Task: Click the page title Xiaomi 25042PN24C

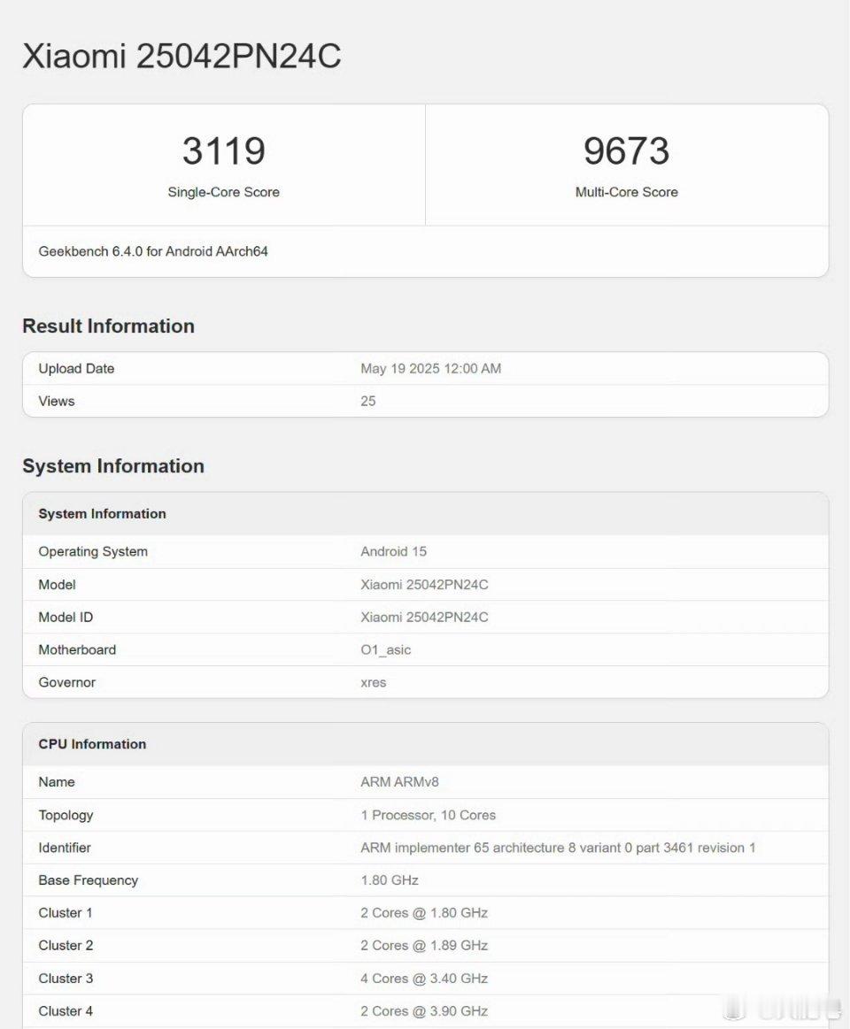Action: pos(182,55)
